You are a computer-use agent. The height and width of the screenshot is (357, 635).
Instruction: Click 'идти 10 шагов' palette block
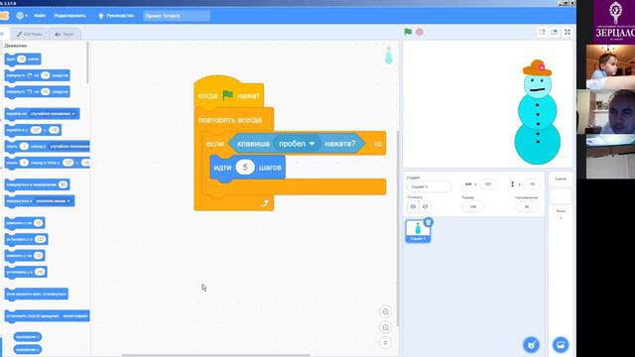[23, 59]
